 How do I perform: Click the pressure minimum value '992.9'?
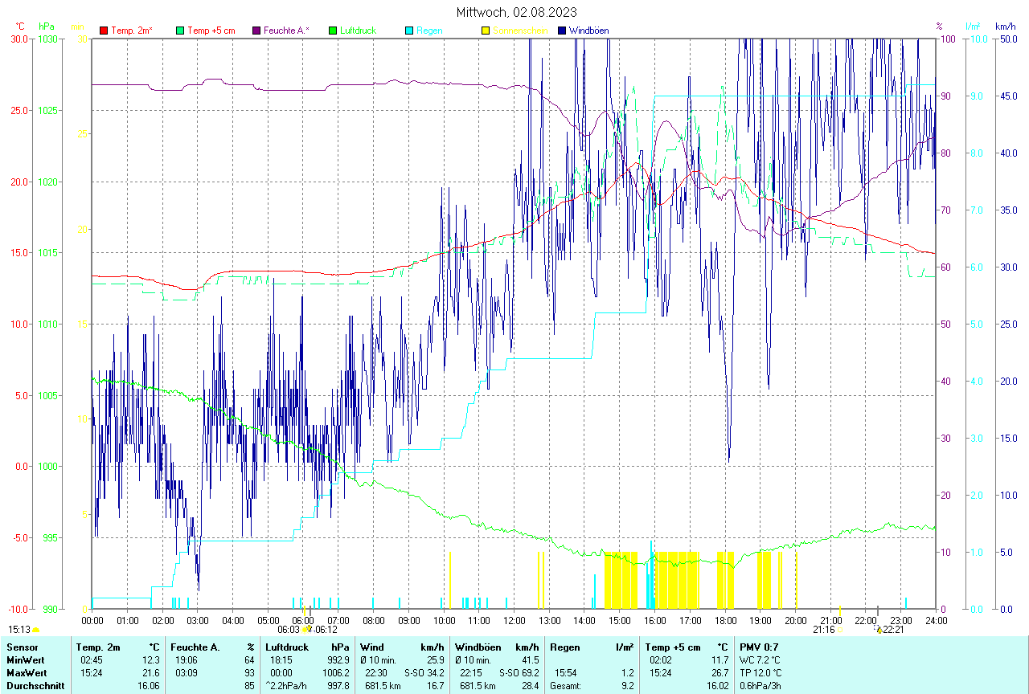click(338, 659)
